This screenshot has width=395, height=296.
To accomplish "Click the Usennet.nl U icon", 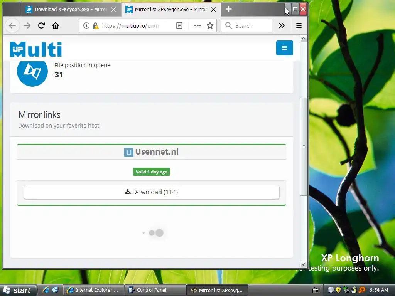I will pyautogui.click(x=129, y=152).
